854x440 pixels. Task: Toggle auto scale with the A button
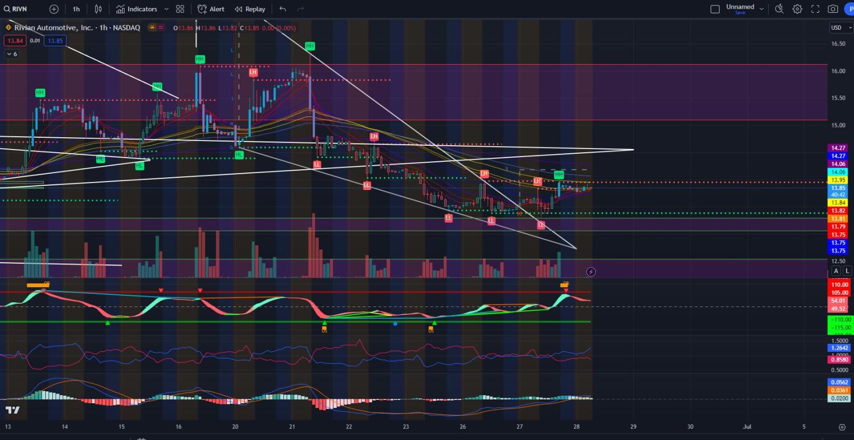click(836, 271)
